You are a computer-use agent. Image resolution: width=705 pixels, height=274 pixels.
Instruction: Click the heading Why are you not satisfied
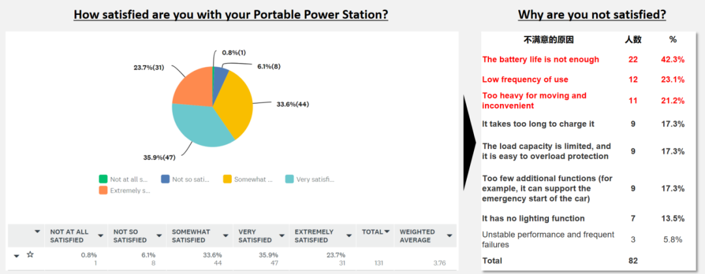pos(591,14)
